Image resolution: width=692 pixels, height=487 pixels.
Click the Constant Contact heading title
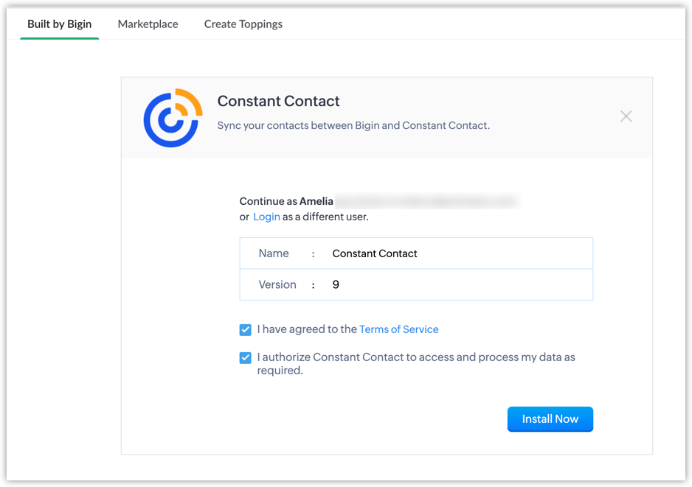[278, 102]
